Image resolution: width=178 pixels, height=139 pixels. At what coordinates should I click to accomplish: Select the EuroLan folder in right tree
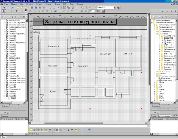point(161,100)
